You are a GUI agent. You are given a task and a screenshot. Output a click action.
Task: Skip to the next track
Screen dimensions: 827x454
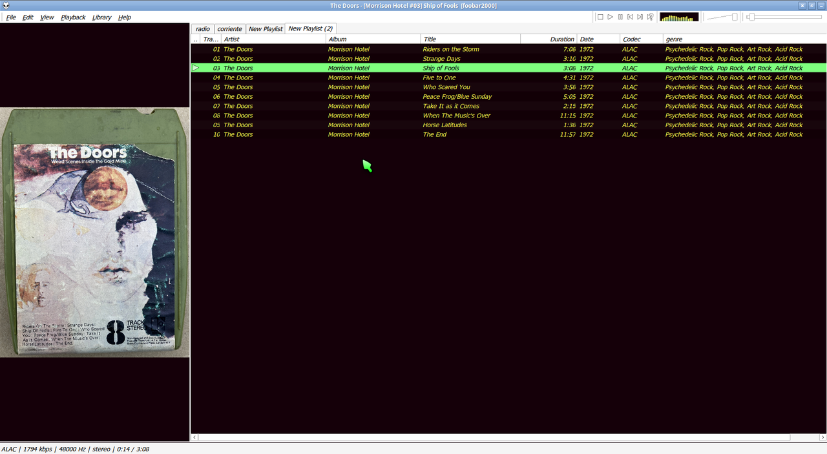click(x=640, y=17)
